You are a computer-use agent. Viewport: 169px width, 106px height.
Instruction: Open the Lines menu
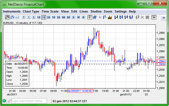pyautogui.click(x=84, y=11)
